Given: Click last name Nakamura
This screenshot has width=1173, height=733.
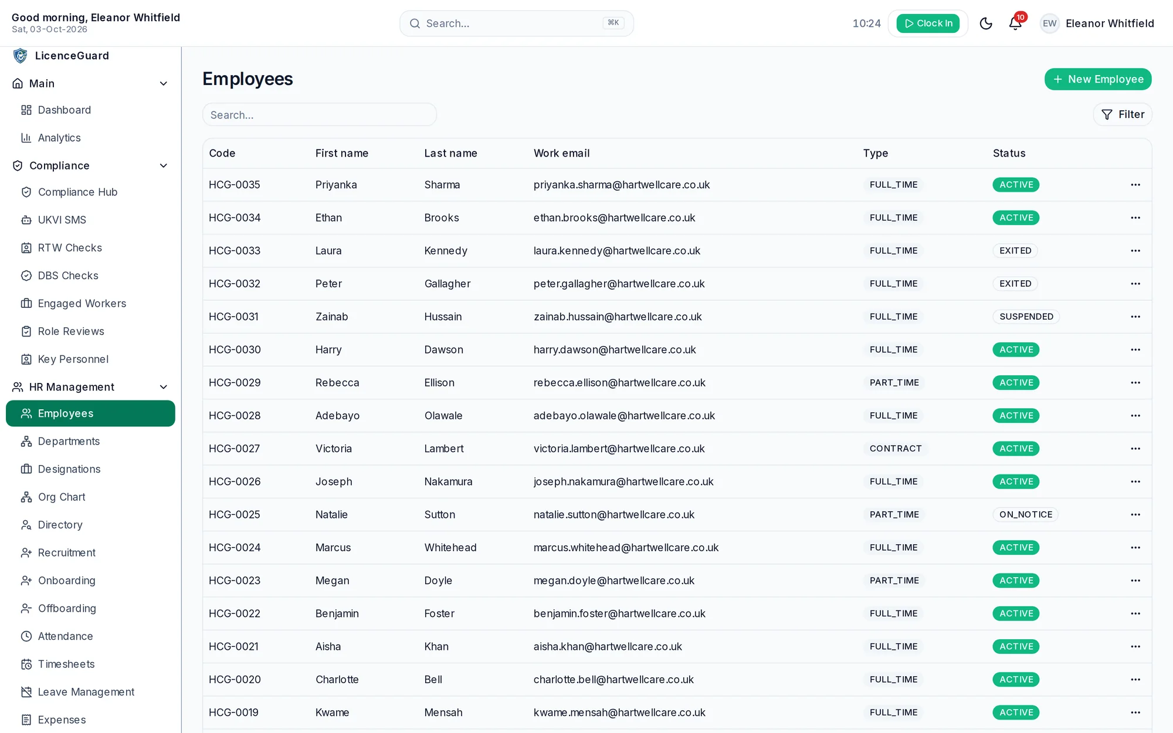Looking at the screenshot, I should click(448, 481).
